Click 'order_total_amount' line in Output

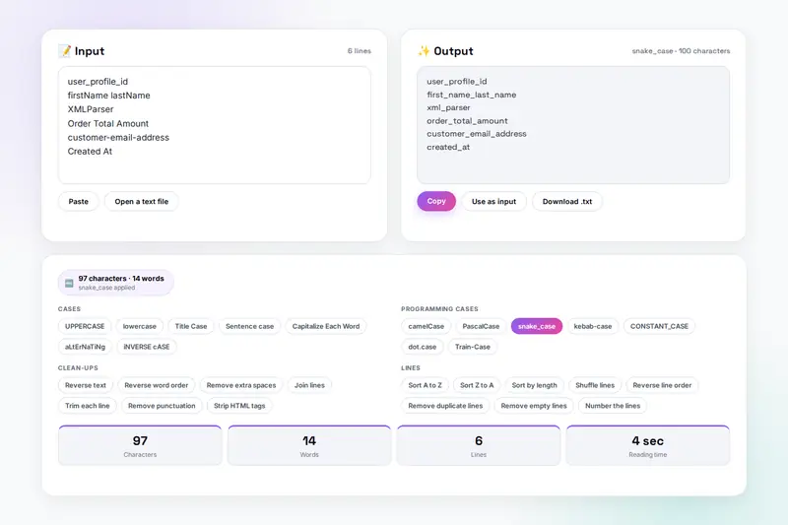(x=467, y=120)
